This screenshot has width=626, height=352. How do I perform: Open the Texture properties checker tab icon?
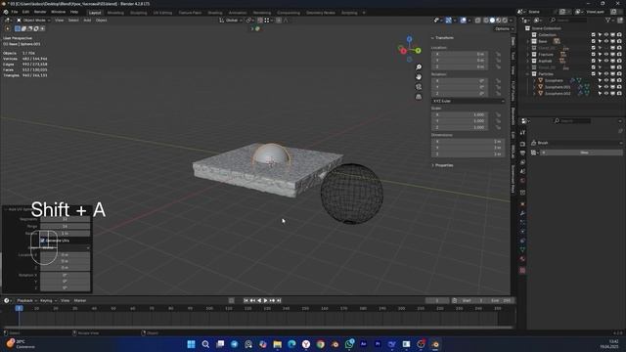(x=522, y=271)
